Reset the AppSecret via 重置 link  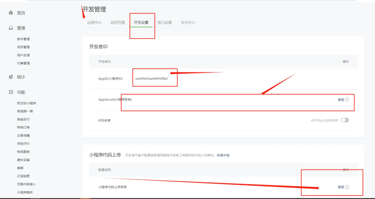coord(341,99)
